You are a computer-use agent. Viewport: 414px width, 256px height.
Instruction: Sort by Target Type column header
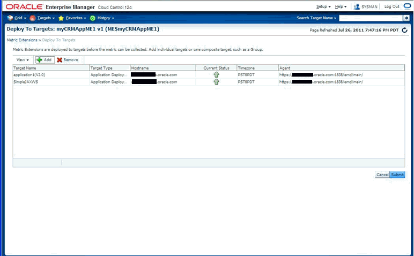(109, 68)
